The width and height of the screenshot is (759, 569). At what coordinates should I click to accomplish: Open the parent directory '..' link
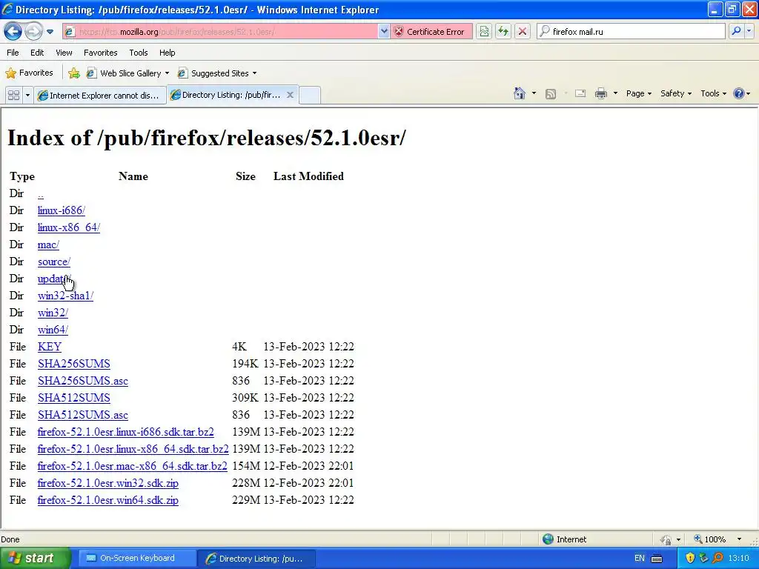(x=41, y=195)
